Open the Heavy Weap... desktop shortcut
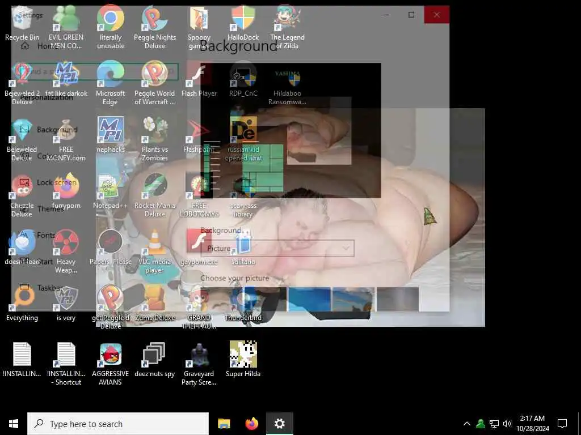 66,251
